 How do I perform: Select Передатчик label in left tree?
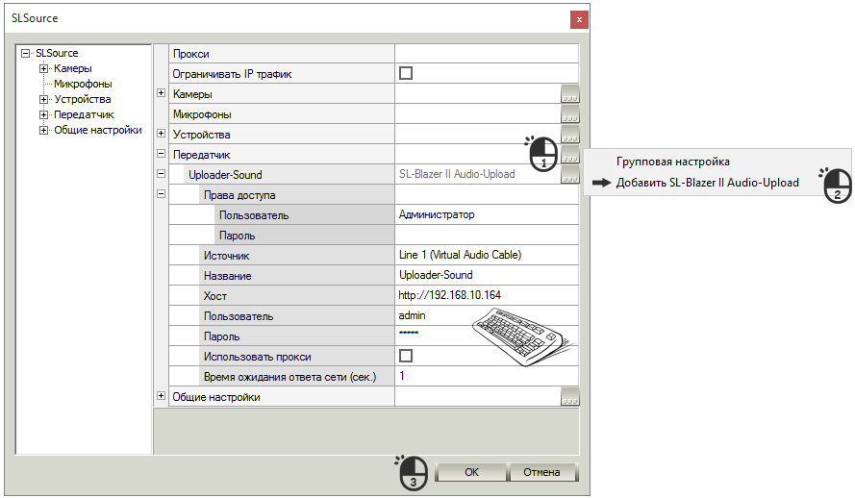[x=84, y=114]
